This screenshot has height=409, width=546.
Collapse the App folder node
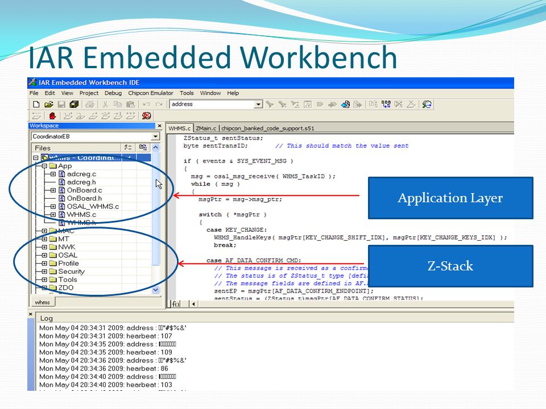pos(44,166)
